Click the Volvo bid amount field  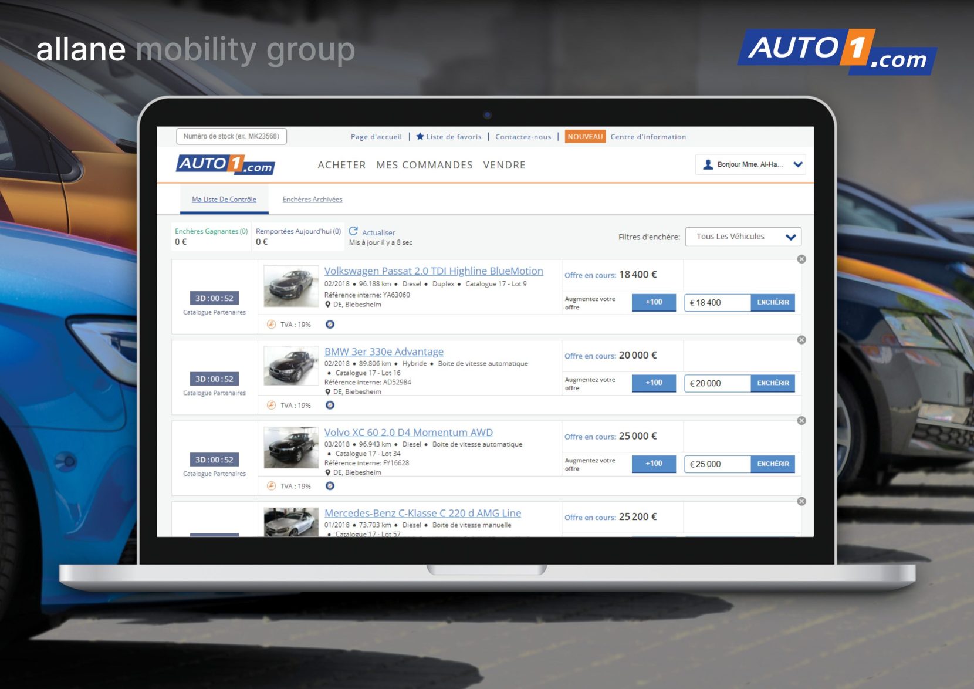717,464
